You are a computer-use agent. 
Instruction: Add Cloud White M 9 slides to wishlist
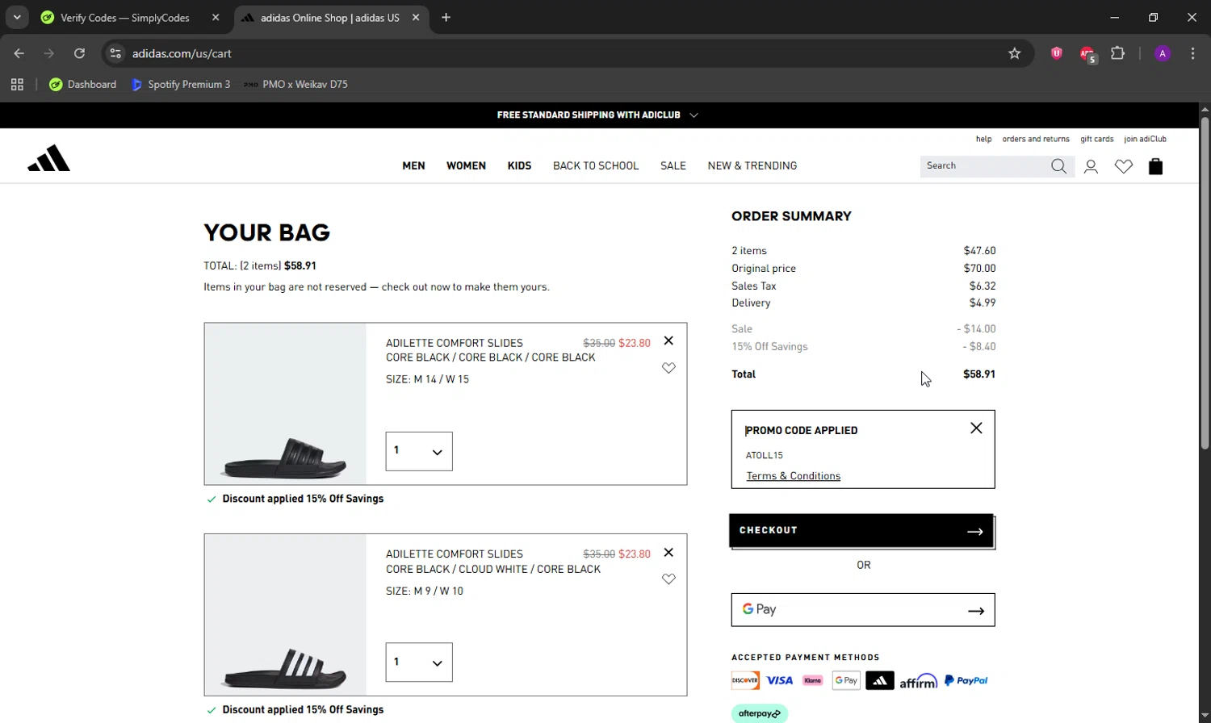coord(668,579)
